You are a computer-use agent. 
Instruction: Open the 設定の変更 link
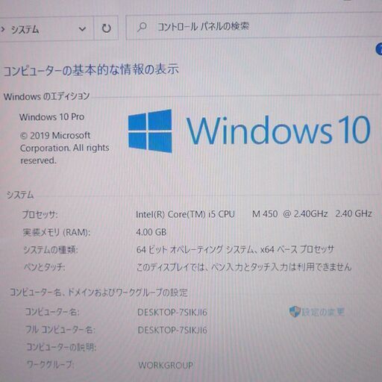click(x=323, y=312)
